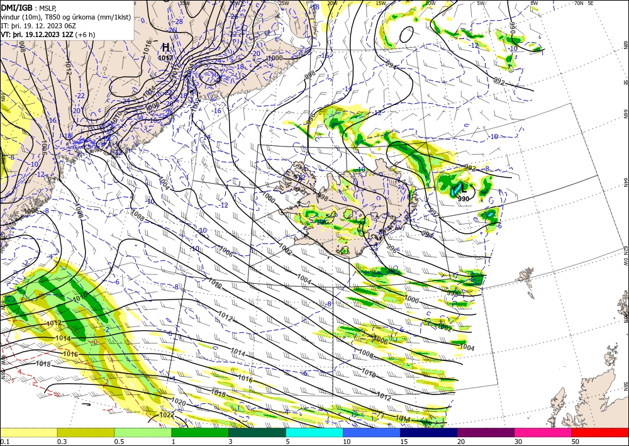Click the '1017' value under the H
The width and height of the screenshot is (629, 446).
point(165,58)
